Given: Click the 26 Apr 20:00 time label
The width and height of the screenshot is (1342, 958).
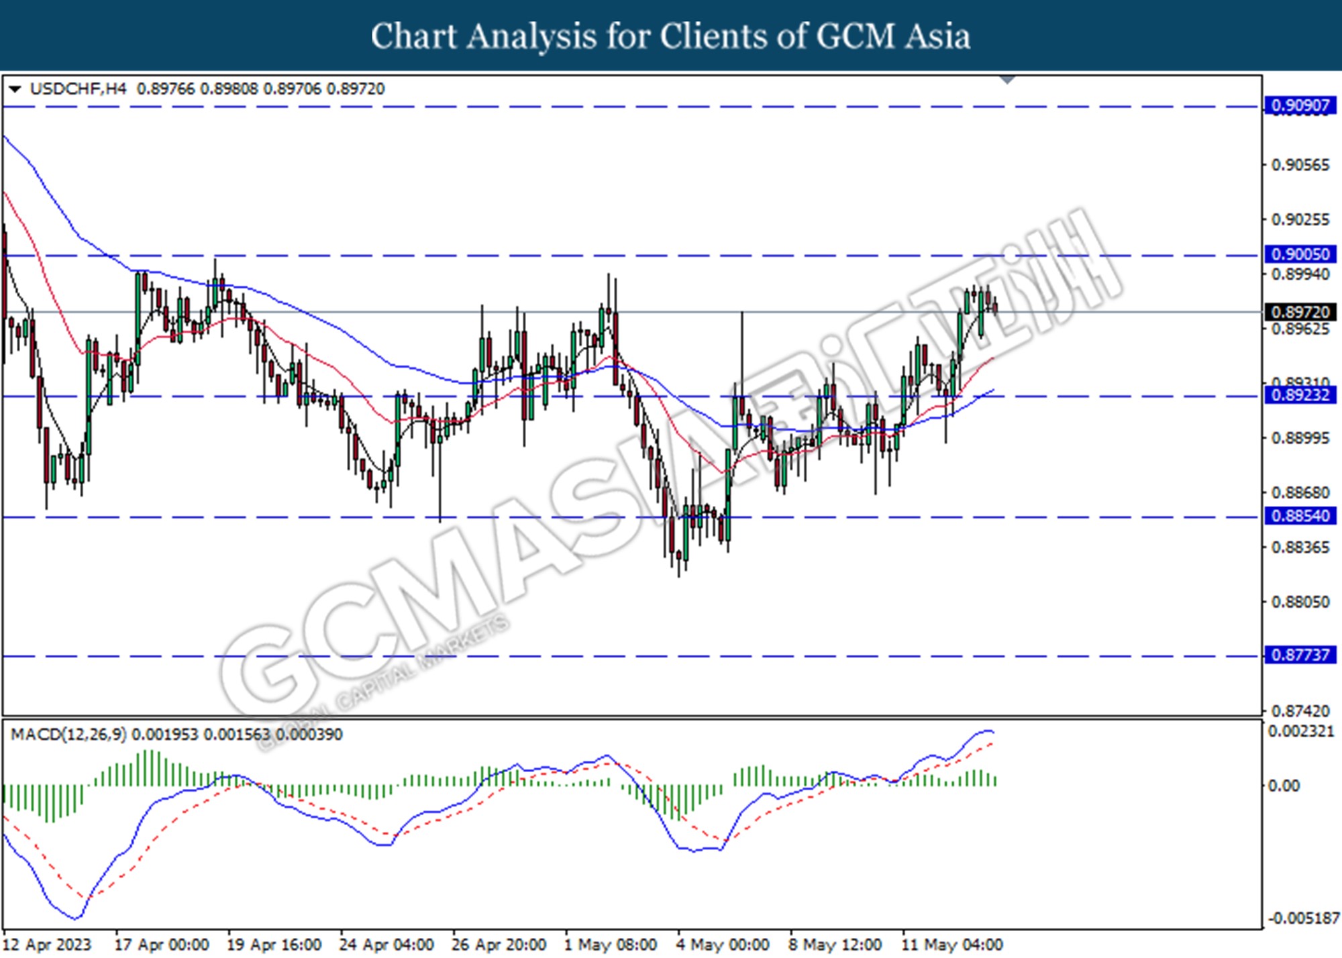Looking at the screenshot, I should 499,945.
